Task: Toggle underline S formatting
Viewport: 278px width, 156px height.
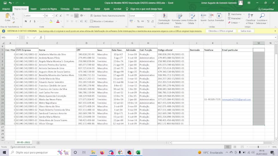Action: point(34,21)
